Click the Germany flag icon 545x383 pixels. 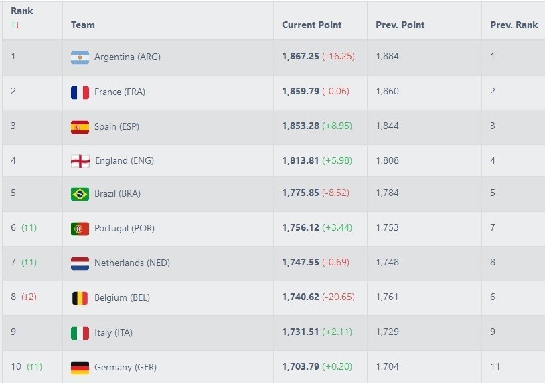coord(80,368)
